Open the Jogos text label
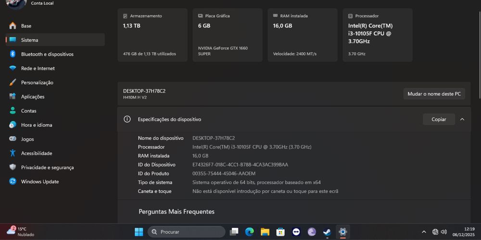 (x=27, y=139)
